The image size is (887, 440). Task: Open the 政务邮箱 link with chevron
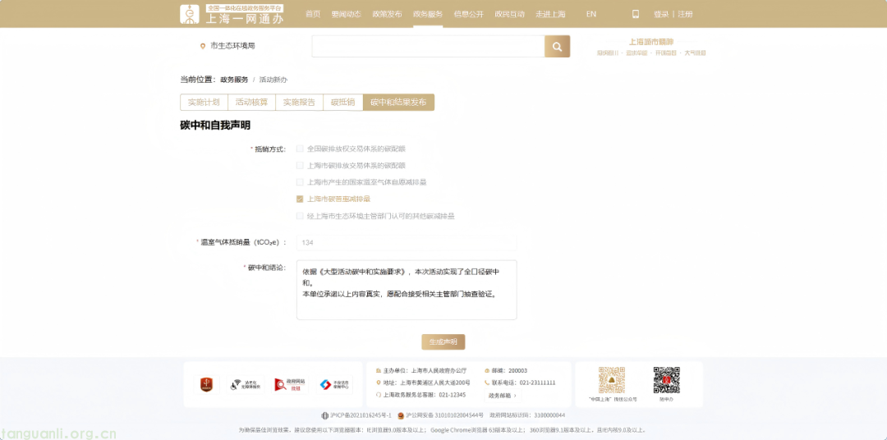click(x=503, y=396)
